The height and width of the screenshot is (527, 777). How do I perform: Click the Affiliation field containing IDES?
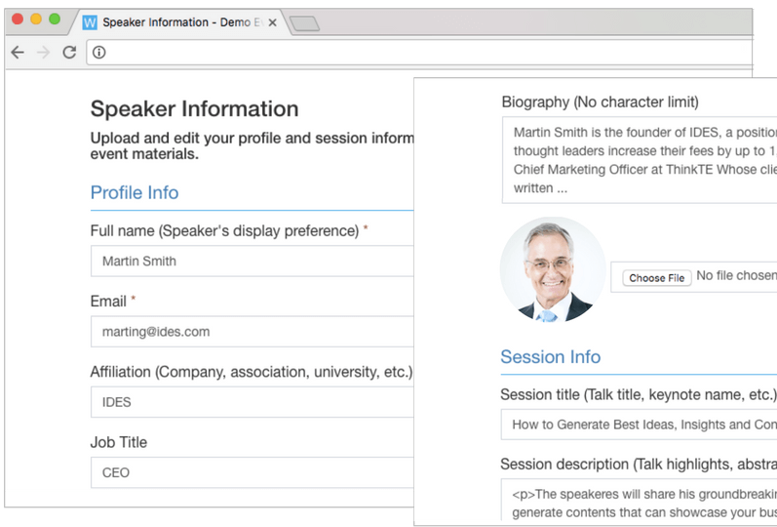click(x=253, y=402)
